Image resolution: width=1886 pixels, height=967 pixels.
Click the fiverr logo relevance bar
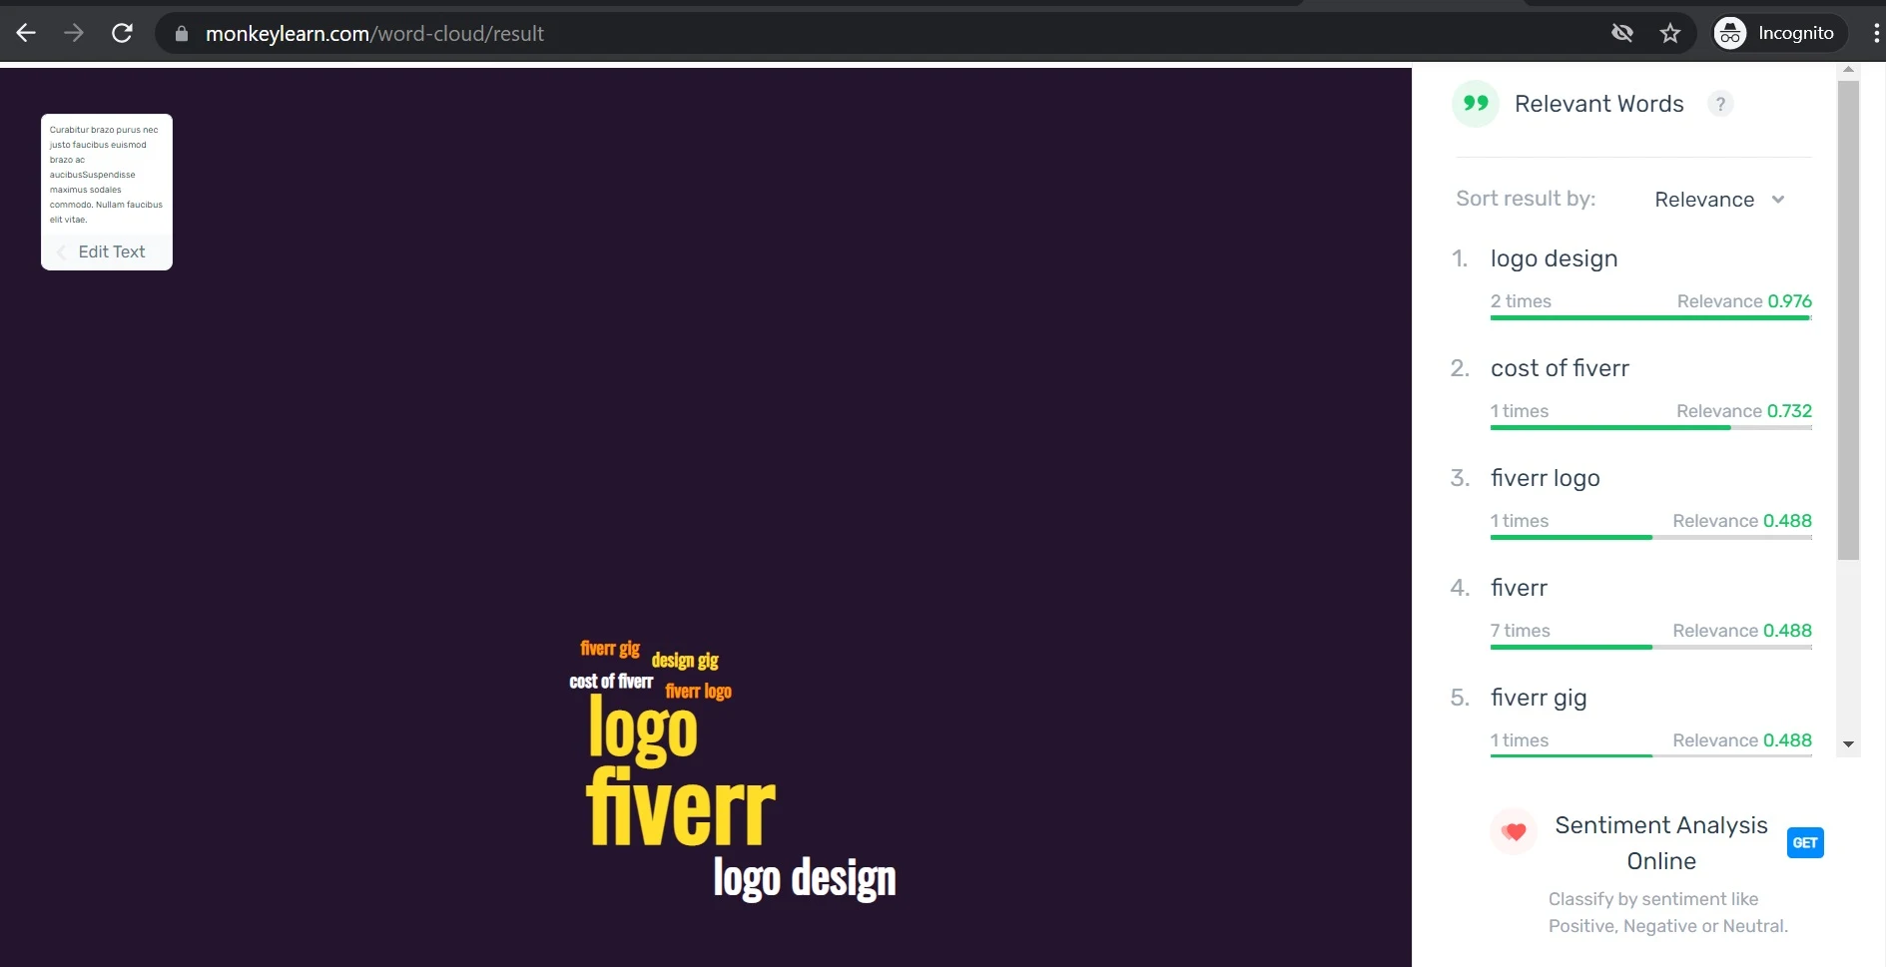(1651, 538)
